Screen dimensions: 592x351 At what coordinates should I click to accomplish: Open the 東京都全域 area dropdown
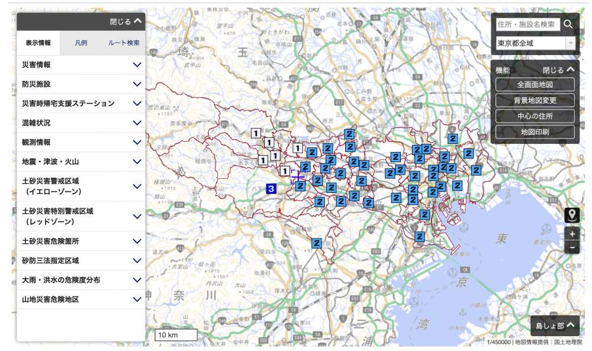[x=535, y=43]
